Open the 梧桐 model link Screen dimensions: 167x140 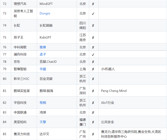pyautogui.click(x=43, y=103)
